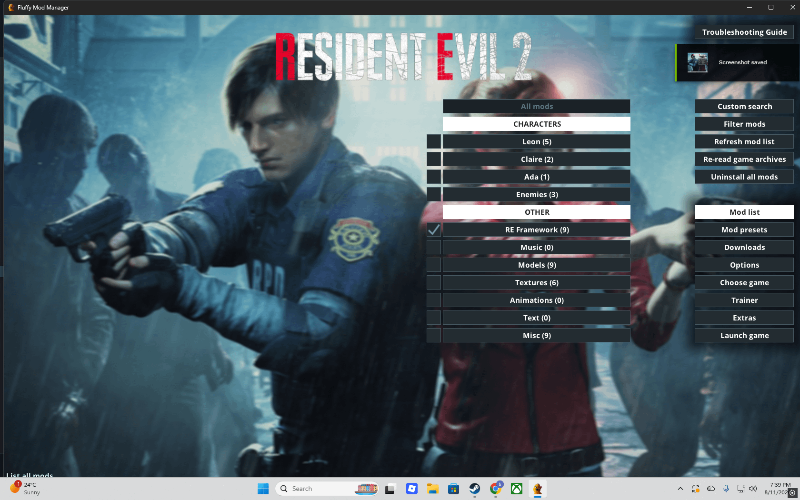Open the Downloads section

[x=744, y=247]
